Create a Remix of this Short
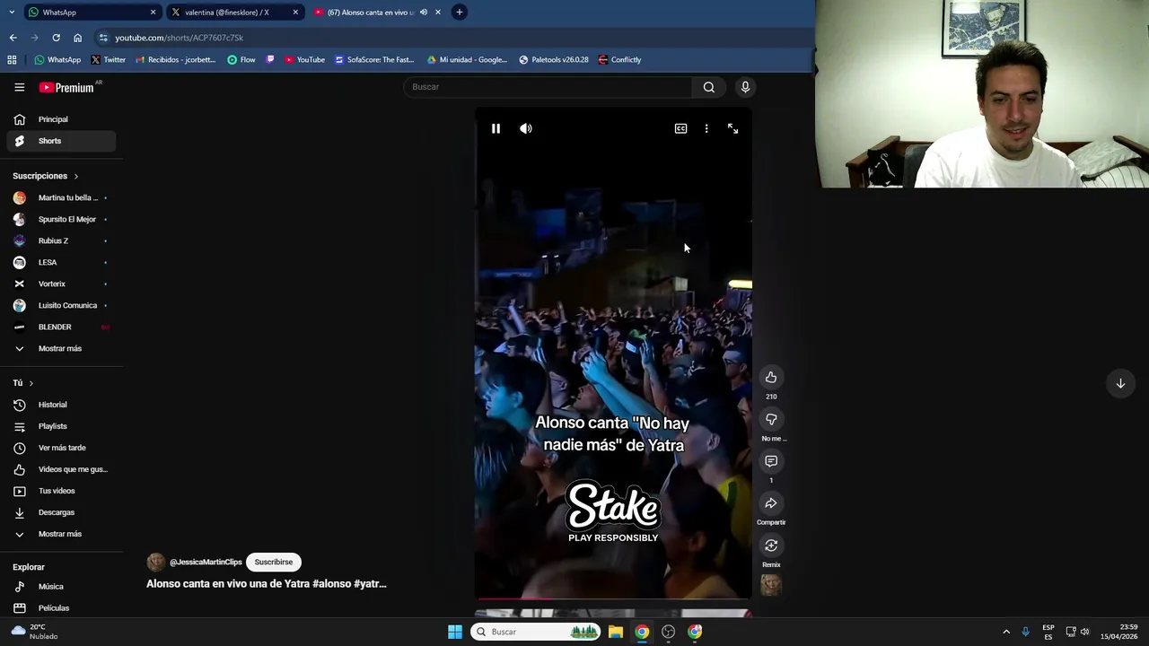This screenshot has height=646, width=1149. click(771, 546)
